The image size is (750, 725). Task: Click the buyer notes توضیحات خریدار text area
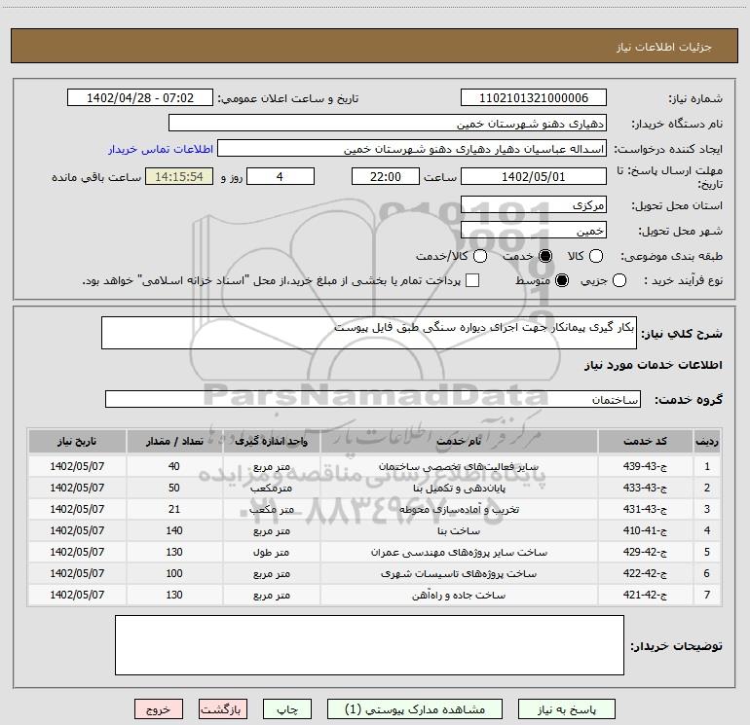tap(369, 645)
